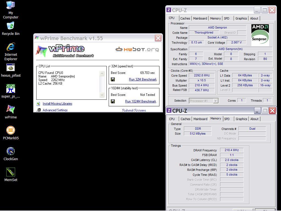Open the Mainboard tab in the bottom CPU-Z
281x211 pixels.
[200, 119]
